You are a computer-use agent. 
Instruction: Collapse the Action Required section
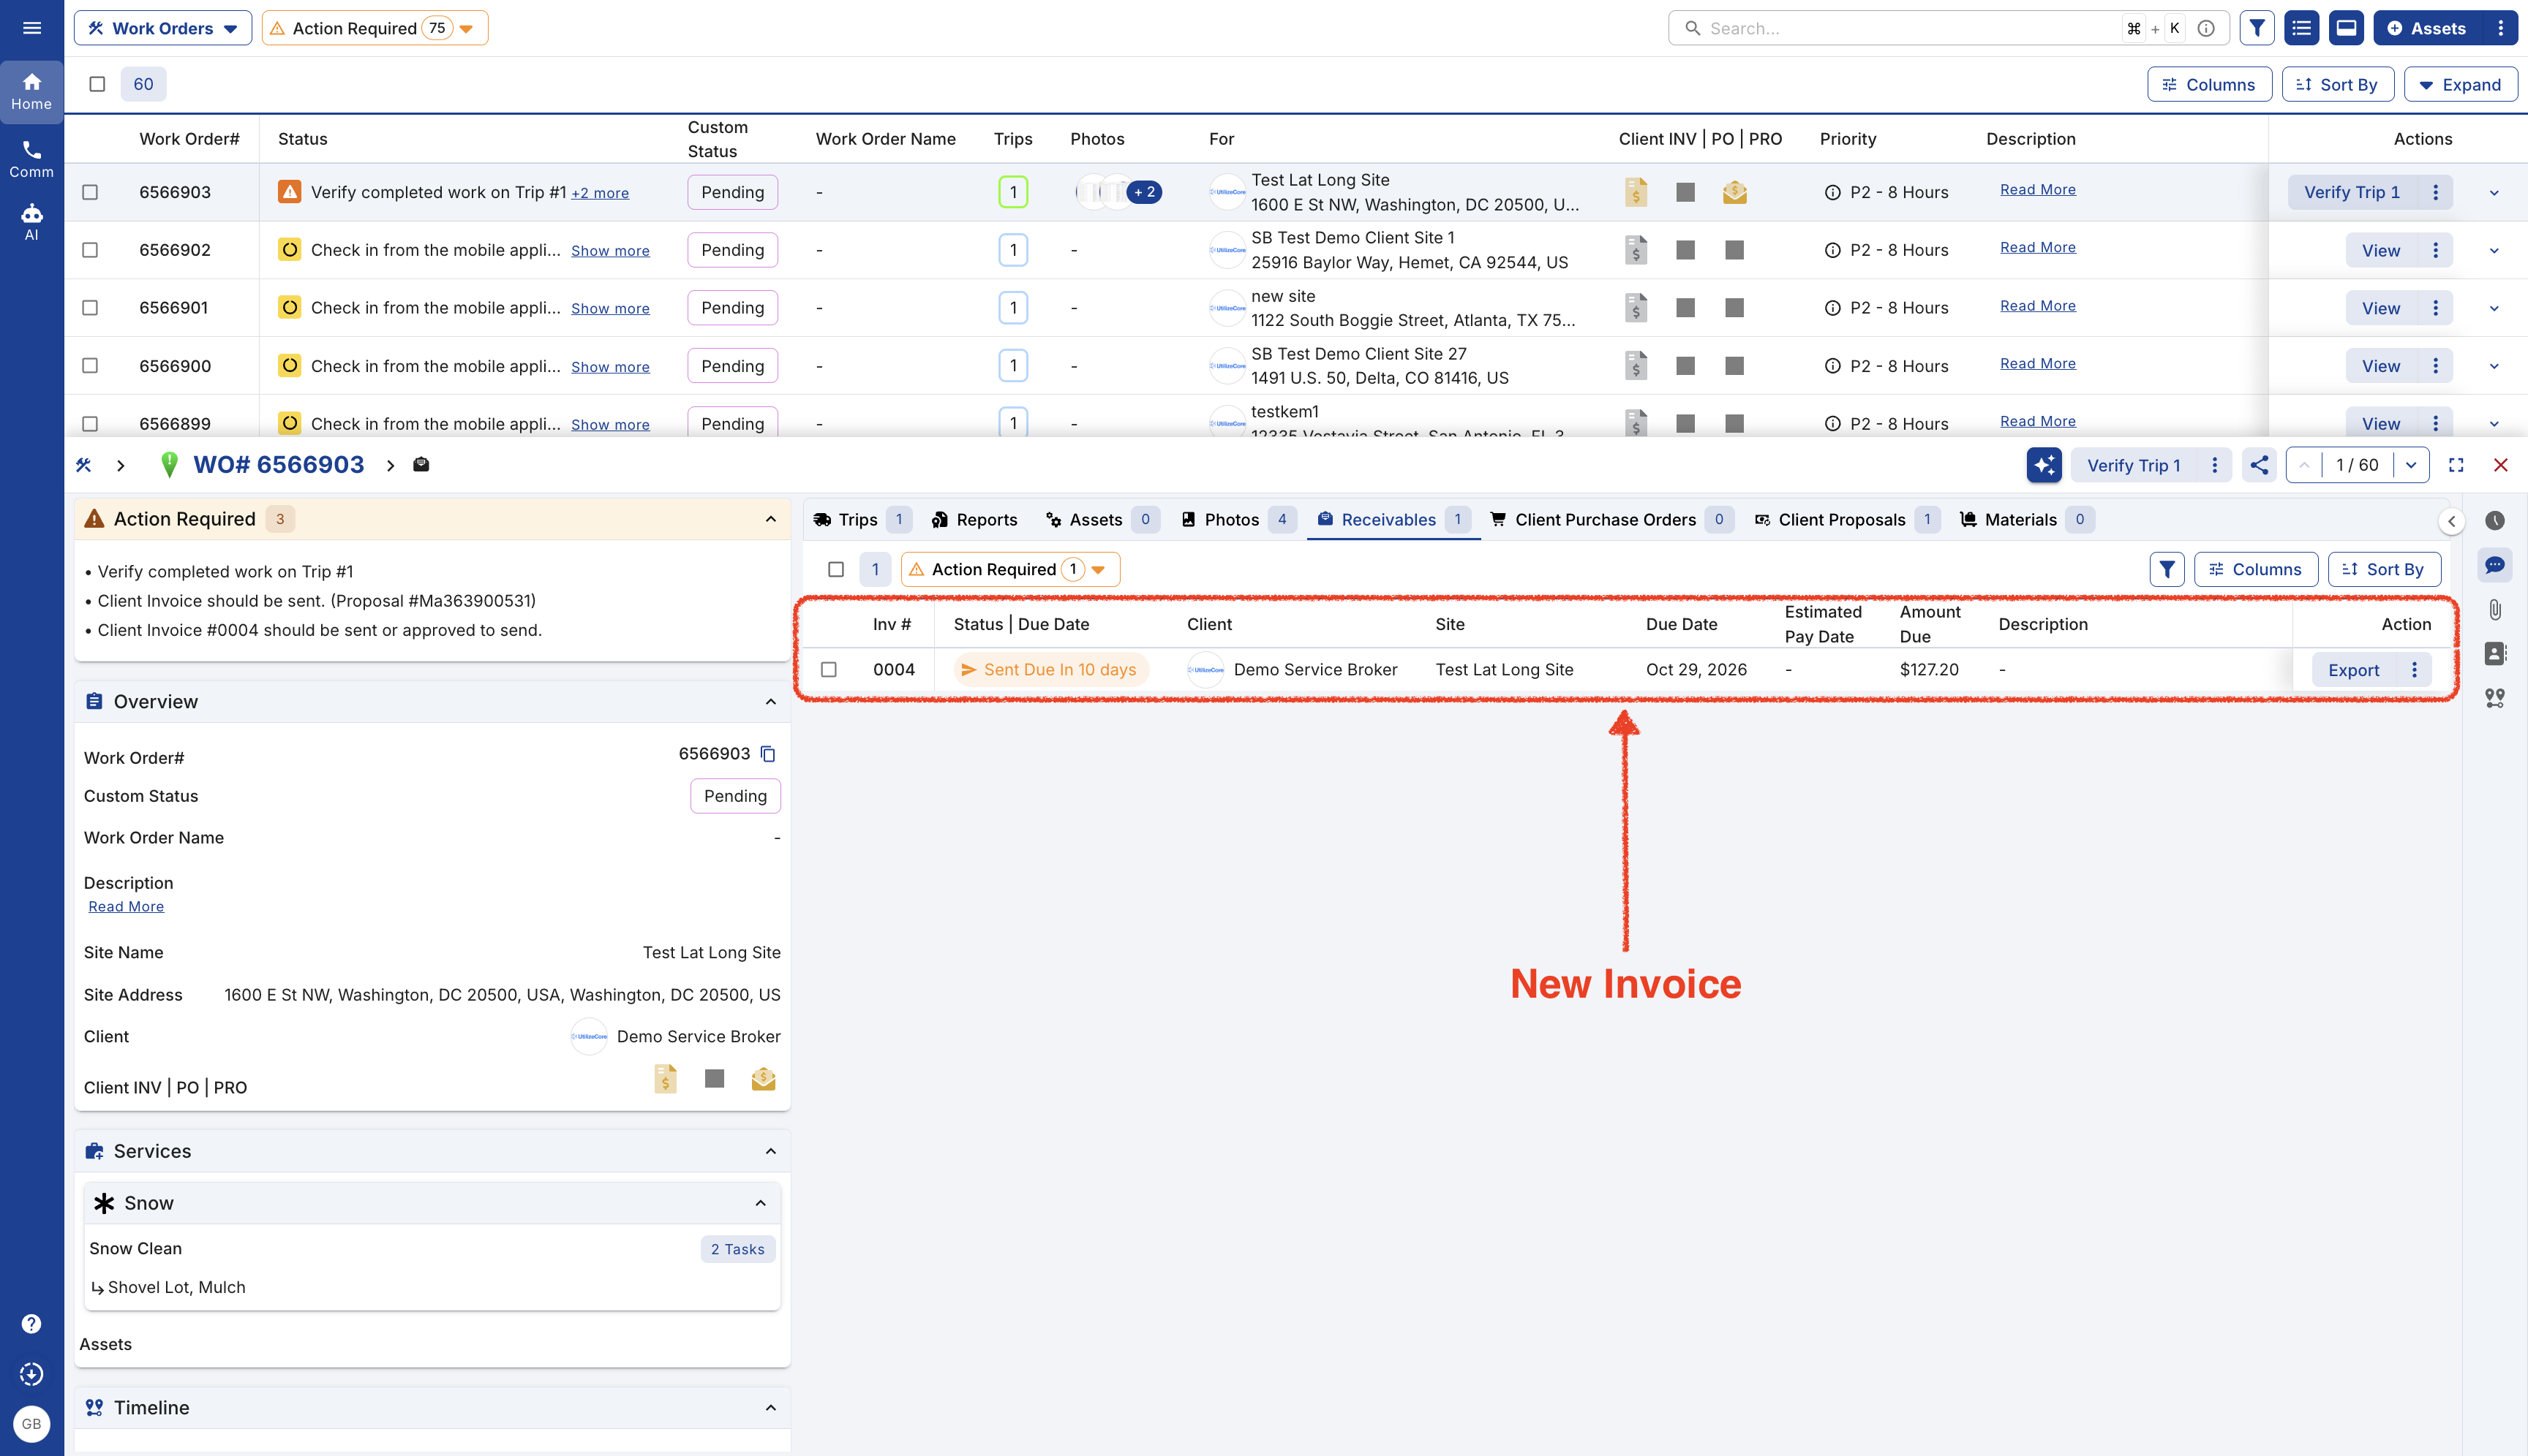(770, 519)
